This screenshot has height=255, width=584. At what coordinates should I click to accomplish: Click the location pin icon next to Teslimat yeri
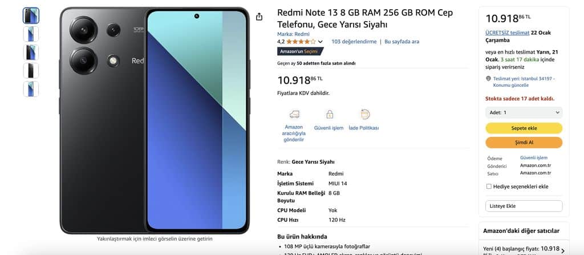click(x=488, y=79)
